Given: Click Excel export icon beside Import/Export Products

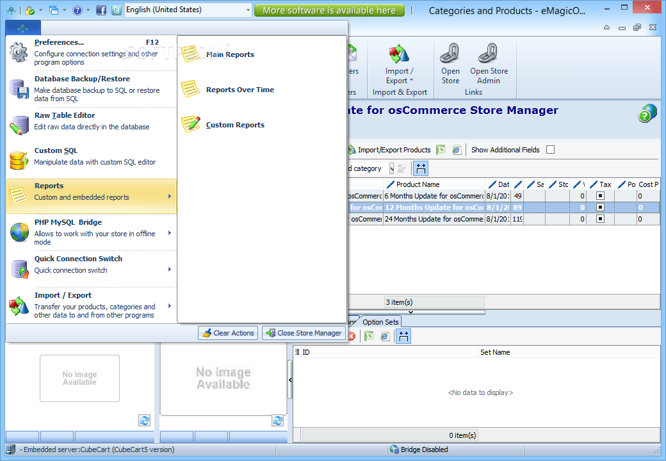Looking at the screenshot, I should [x=441, y=150].
